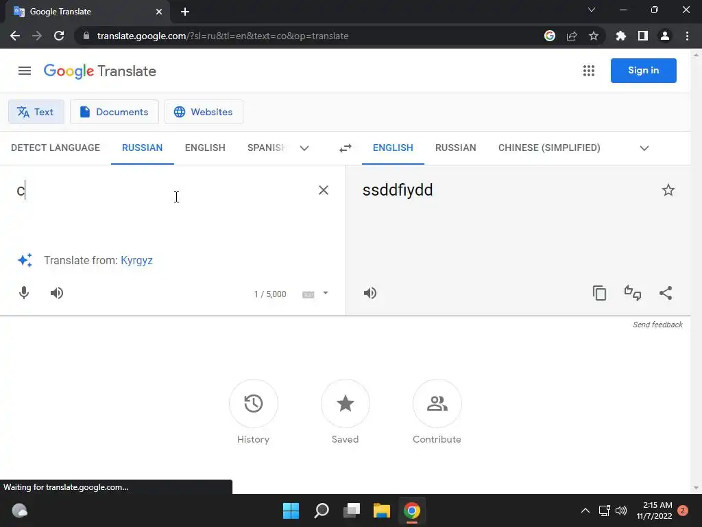Click the browser address bar
This screenshot has width=702, height=527.
point(309,36)
